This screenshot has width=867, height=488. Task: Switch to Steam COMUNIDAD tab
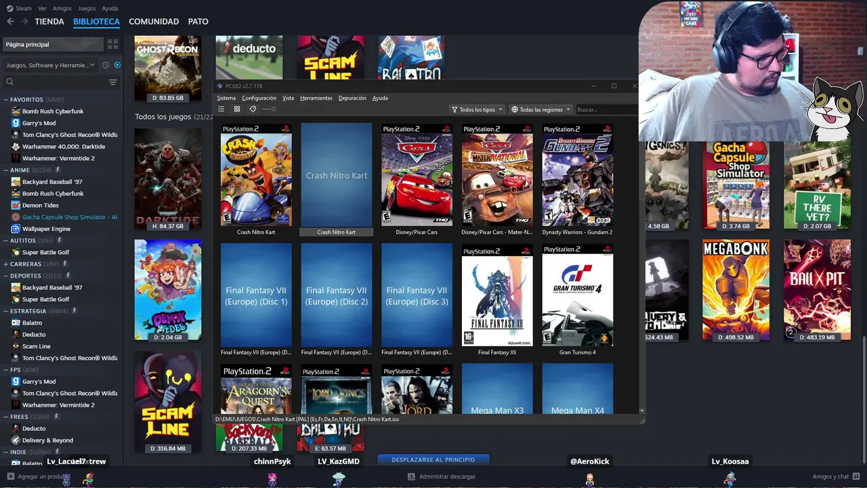154,22
